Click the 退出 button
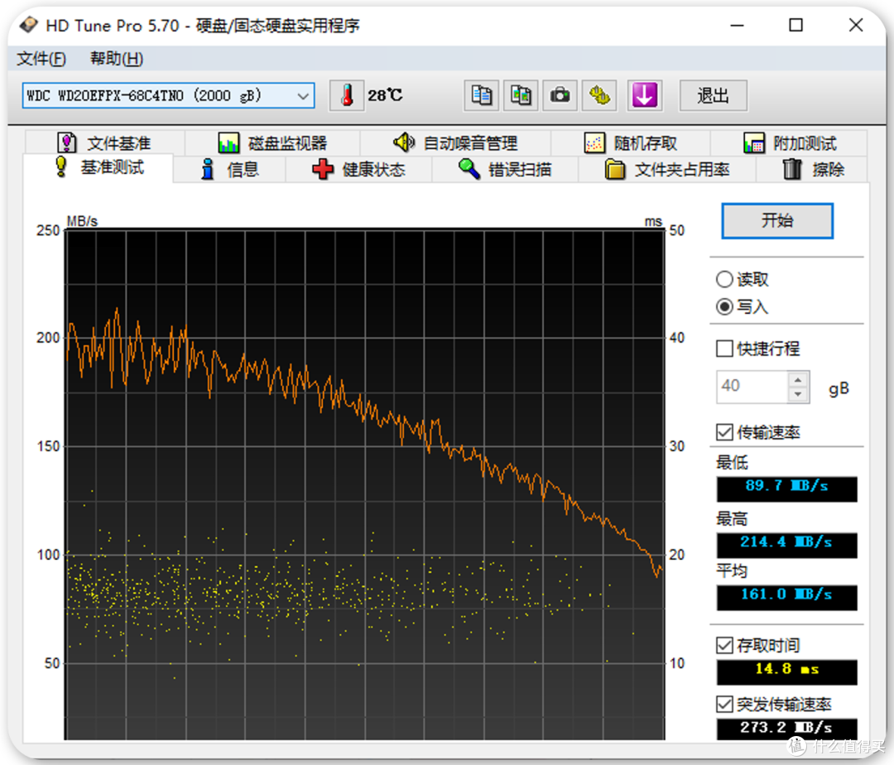 tap(714, 95)
